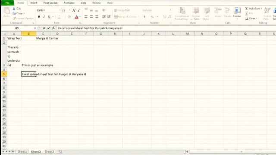The height and width of the screenshot is (155, 276).
Task: Click the Paste clipboard icon
Action: point(6,11)
